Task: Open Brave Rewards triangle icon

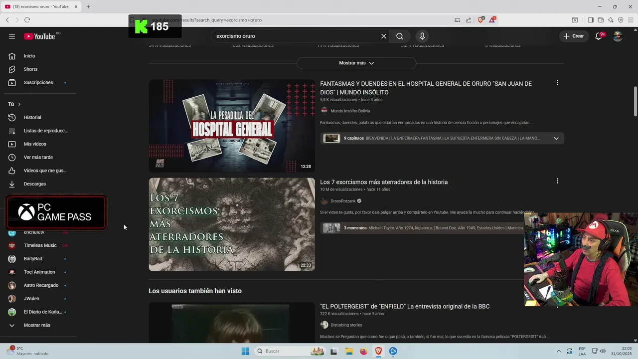Action: pyautogui.click(x=492, y=20)
